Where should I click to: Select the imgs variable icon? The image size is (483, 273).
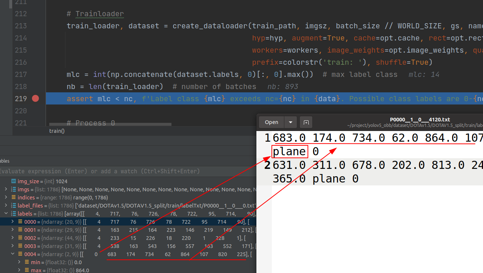tap(14, 189)
